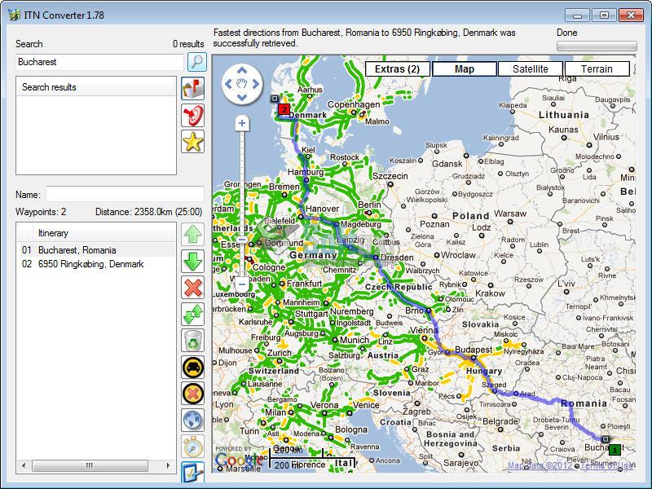Screen dimensions: 652x489
Task: Click the 0 results label
Action: tap(188, 44)
